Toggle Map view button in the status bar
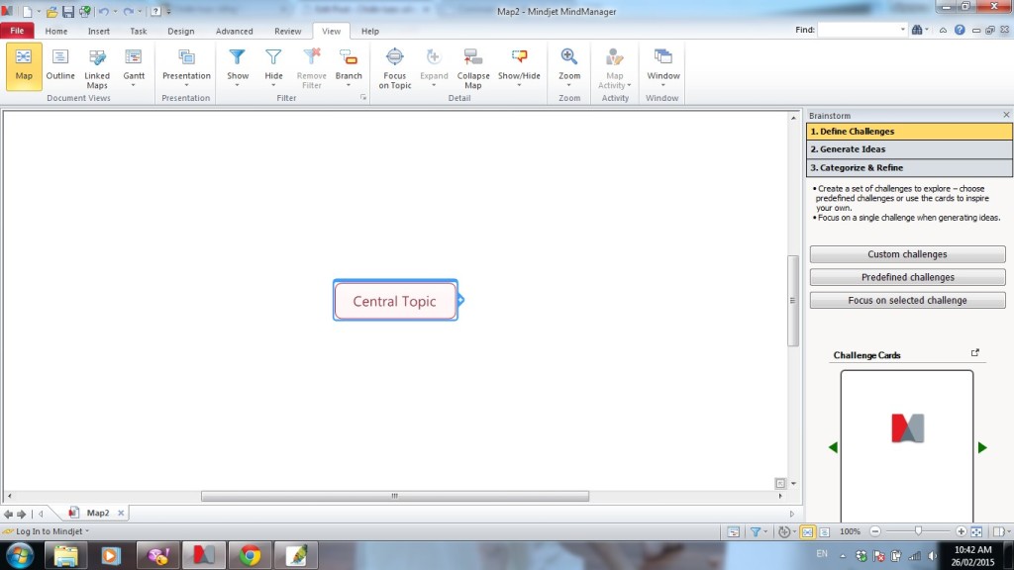 807,531
